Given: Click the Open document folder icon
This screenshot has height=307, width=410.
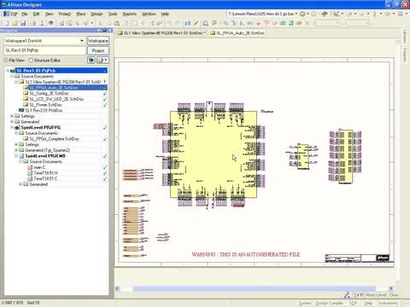Looking at the screenshot, I should (x=15, y=23).
